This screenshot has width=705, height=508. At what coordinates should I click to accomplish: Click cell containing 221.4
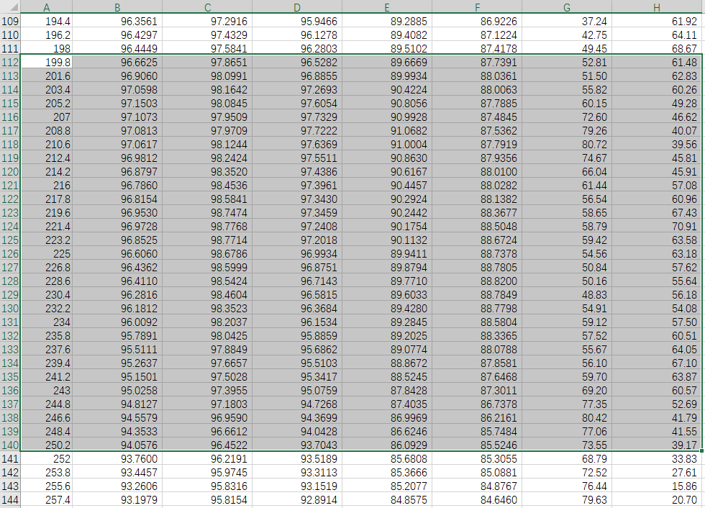[46, 226]
